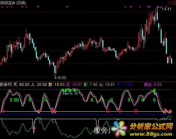
Task: Select the 庄: 19.01 indicator label
Action: coord(74,85)
